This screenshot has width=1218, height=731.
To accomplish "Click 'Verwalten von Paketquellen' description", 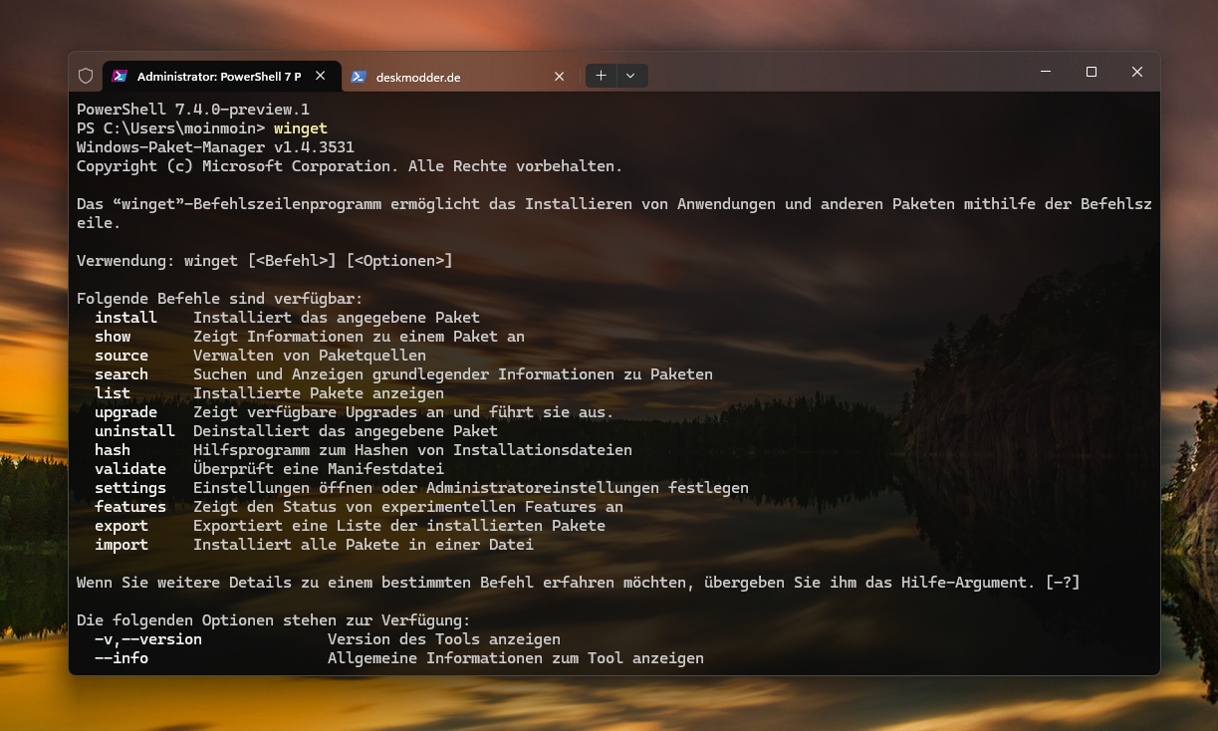I will point(310,356).
